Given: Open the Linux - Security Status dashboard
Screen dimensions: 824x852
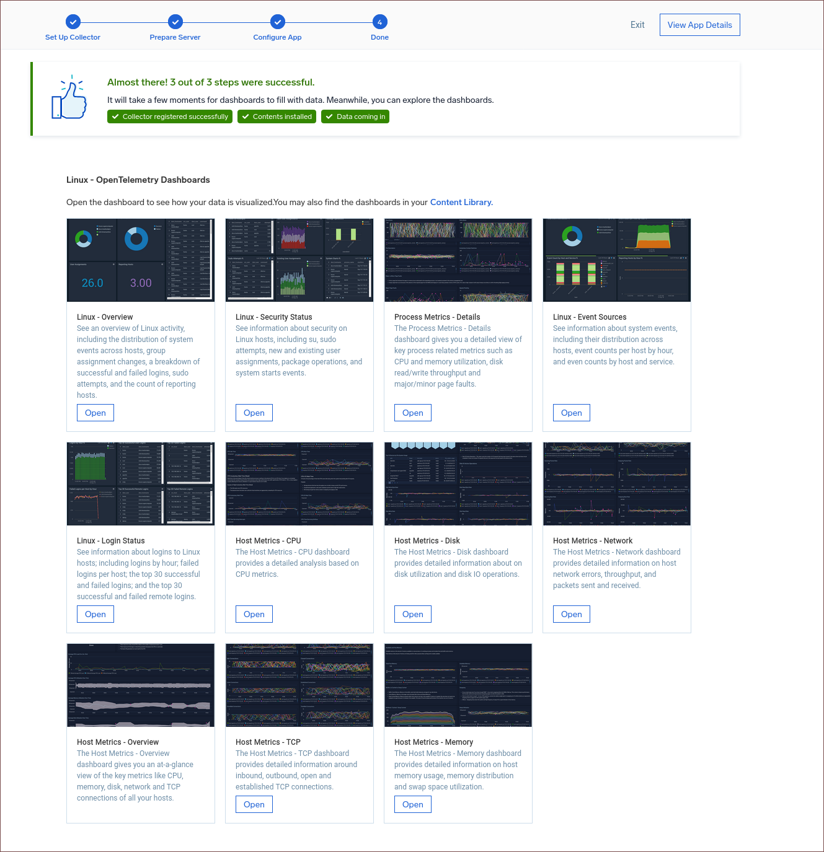Looking at the screenshot, I should point(254,413).
